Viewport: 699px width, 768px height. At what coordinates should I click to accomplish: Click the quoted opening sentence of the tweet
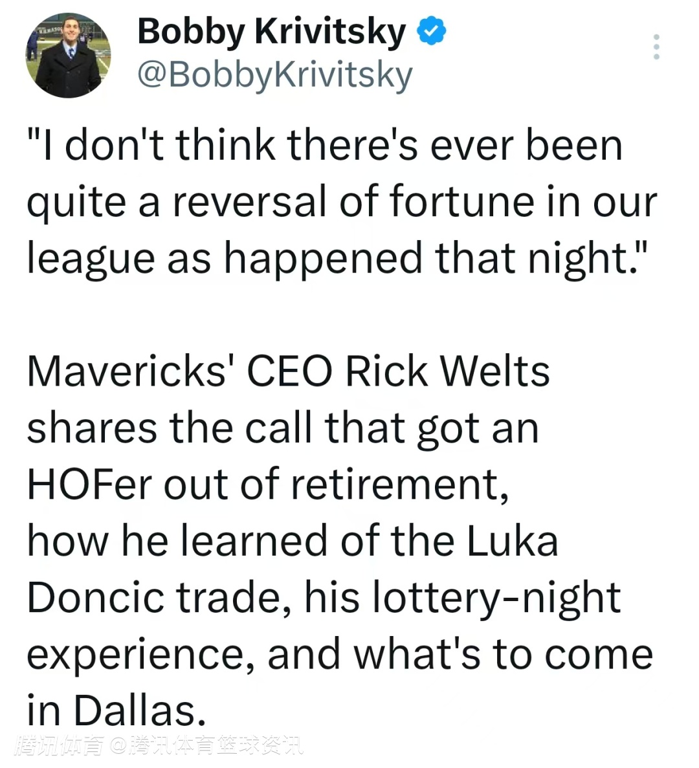[341, 201]
